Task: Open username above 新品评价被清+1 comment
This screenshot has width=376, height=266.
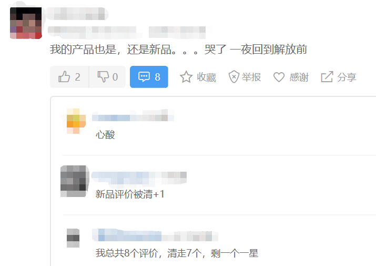Action: coord(139,178)
